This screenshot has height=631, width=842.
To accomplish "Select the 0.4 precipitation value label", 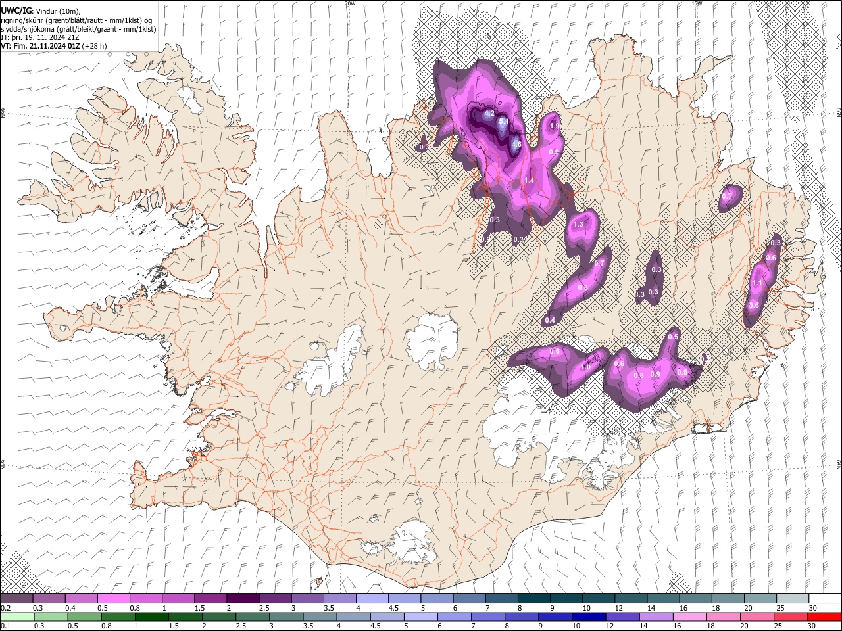I will tap(551, 320).
